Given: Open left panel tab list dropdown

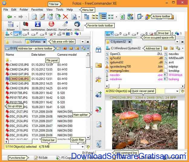Looking at the screenshot, I should point(83,42).
